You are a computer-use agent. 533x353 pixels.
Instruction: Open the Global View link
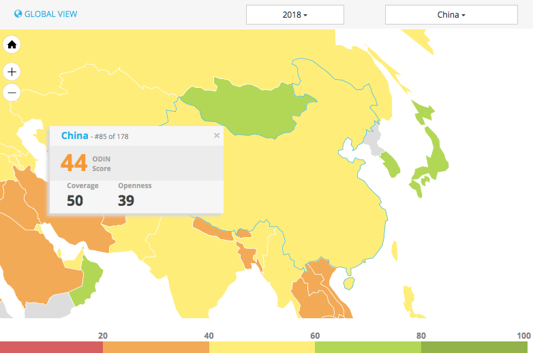click(x=50, y=14)
